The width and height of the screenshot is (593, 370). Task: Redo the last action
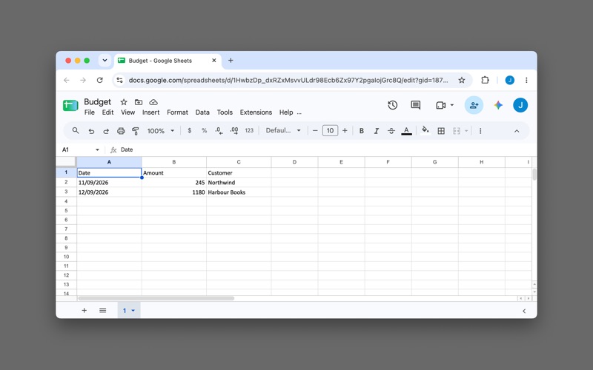point(106,131)
